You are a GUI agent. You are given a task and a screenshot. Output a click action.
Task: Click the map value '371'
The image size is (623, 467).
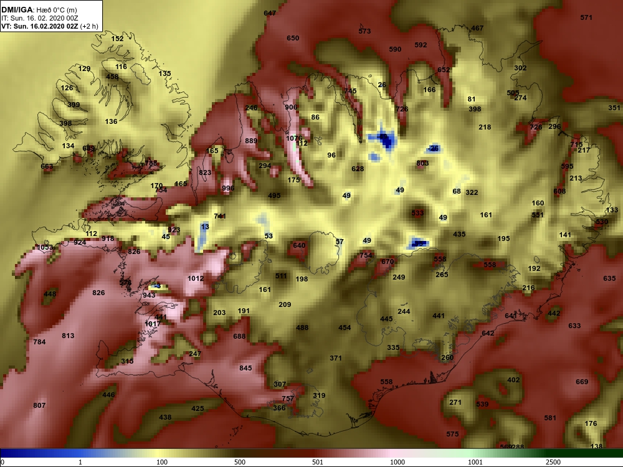(336, 358)
